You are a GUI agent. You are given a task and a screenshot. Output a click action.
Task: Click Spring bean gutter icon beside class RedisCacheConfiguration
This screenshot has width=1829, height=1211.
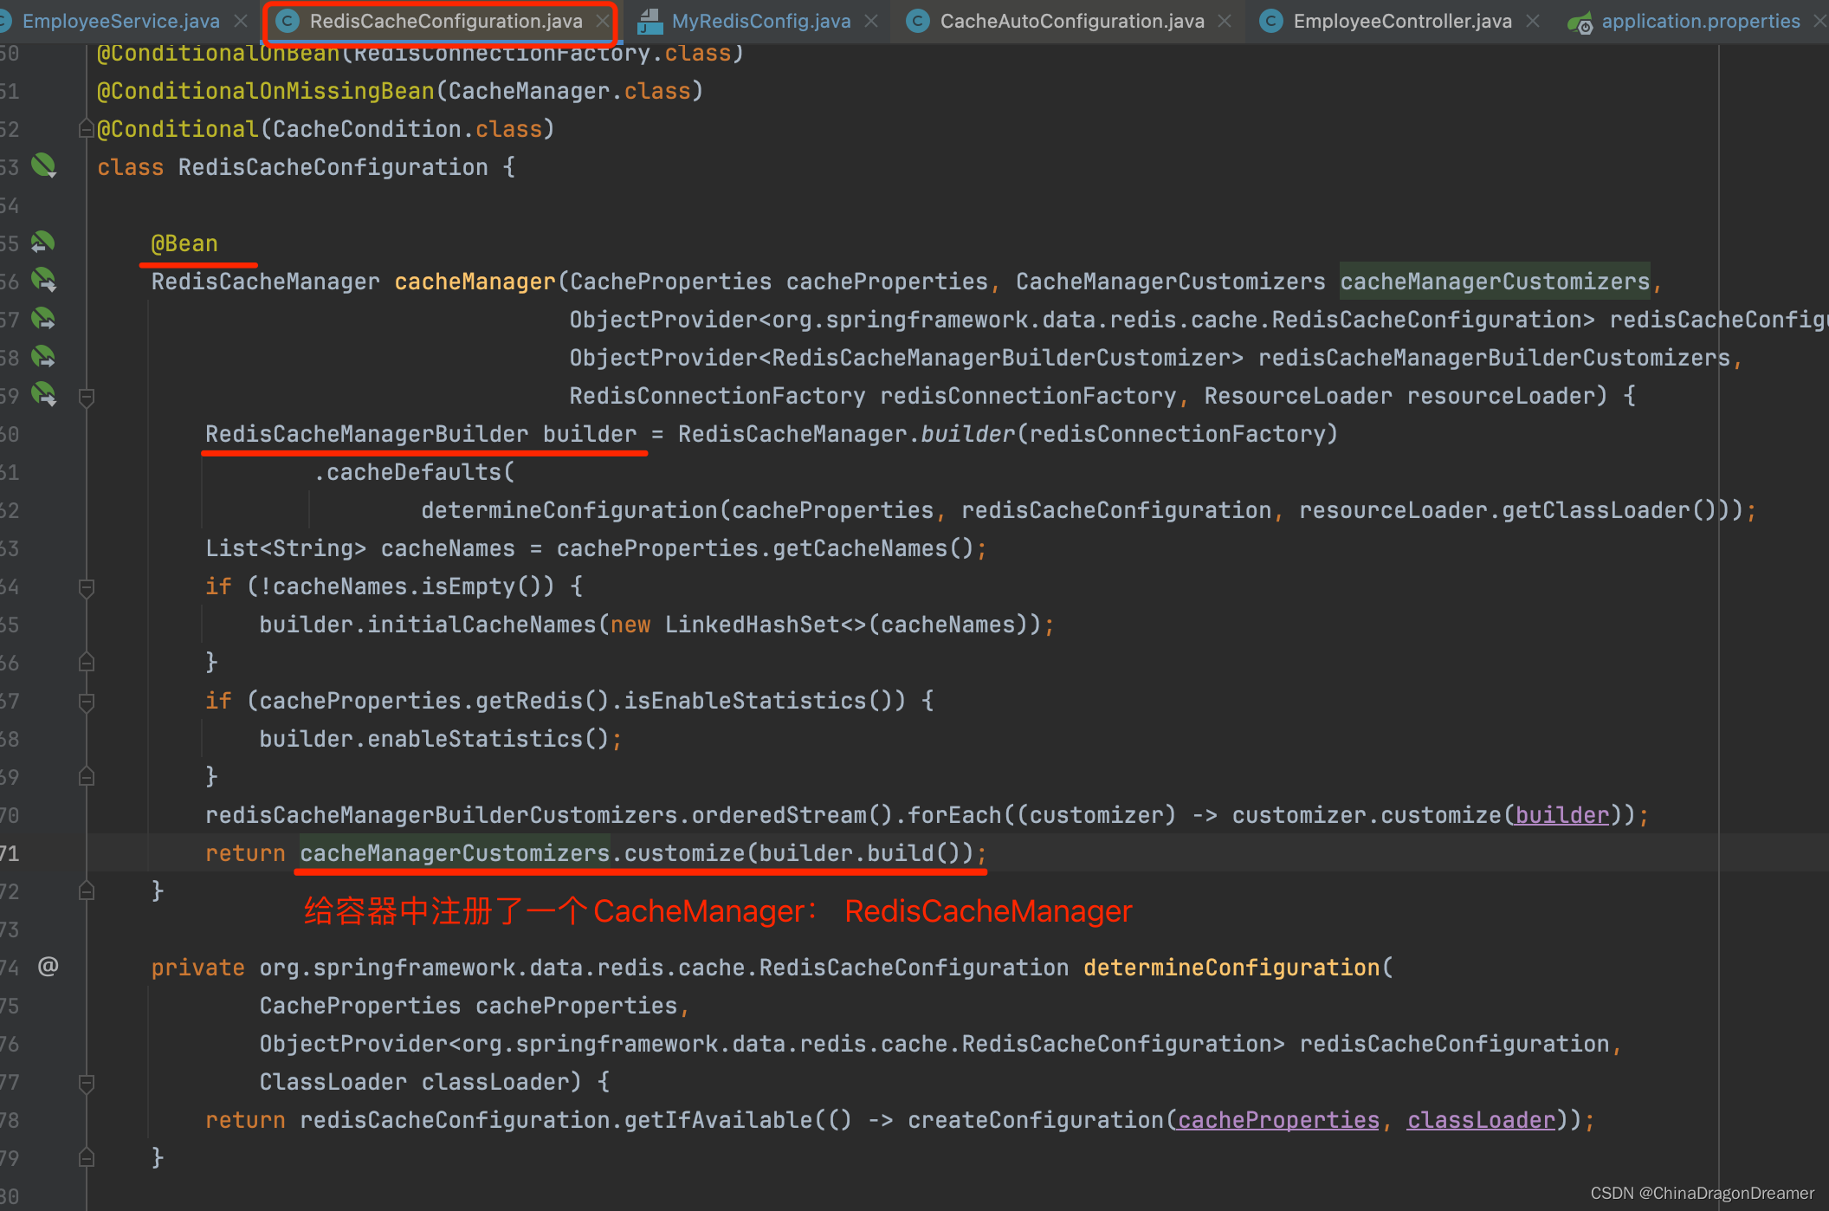point(43,165)
